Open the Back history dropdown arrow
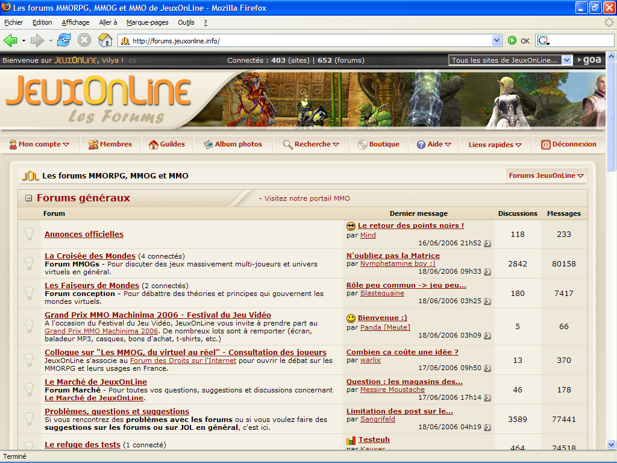This screenshot has height=463, width=617. pyautogui.click(x=23, y=40)
